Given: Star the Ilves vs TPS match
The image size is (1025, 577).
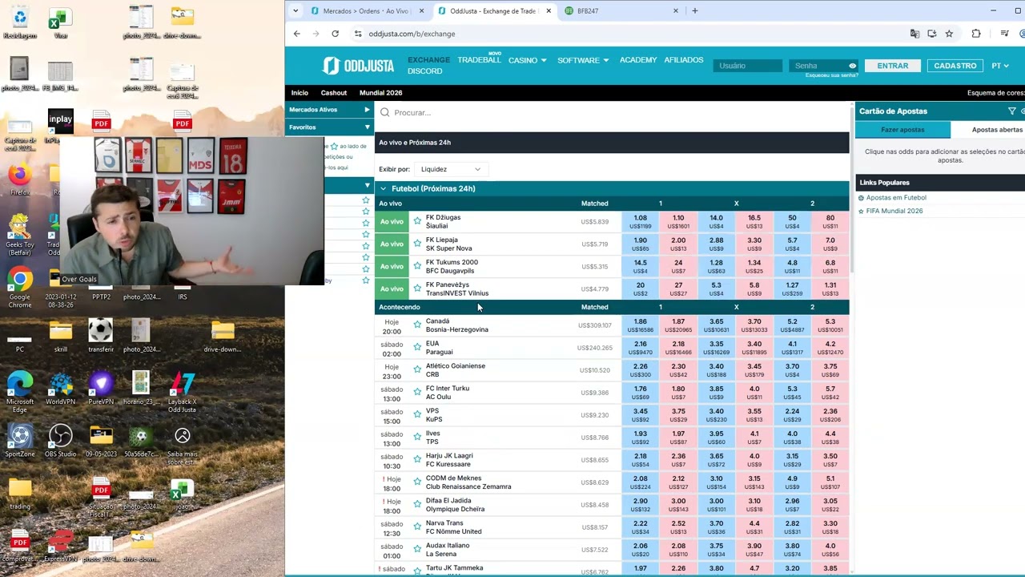Looking at the screenshot, I should [417, 438].
